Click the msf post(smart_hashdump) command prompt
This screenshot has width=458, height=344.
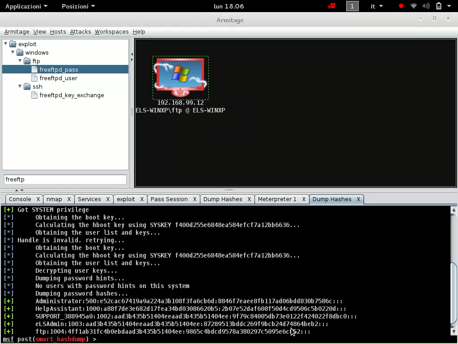tap(50, 340)
